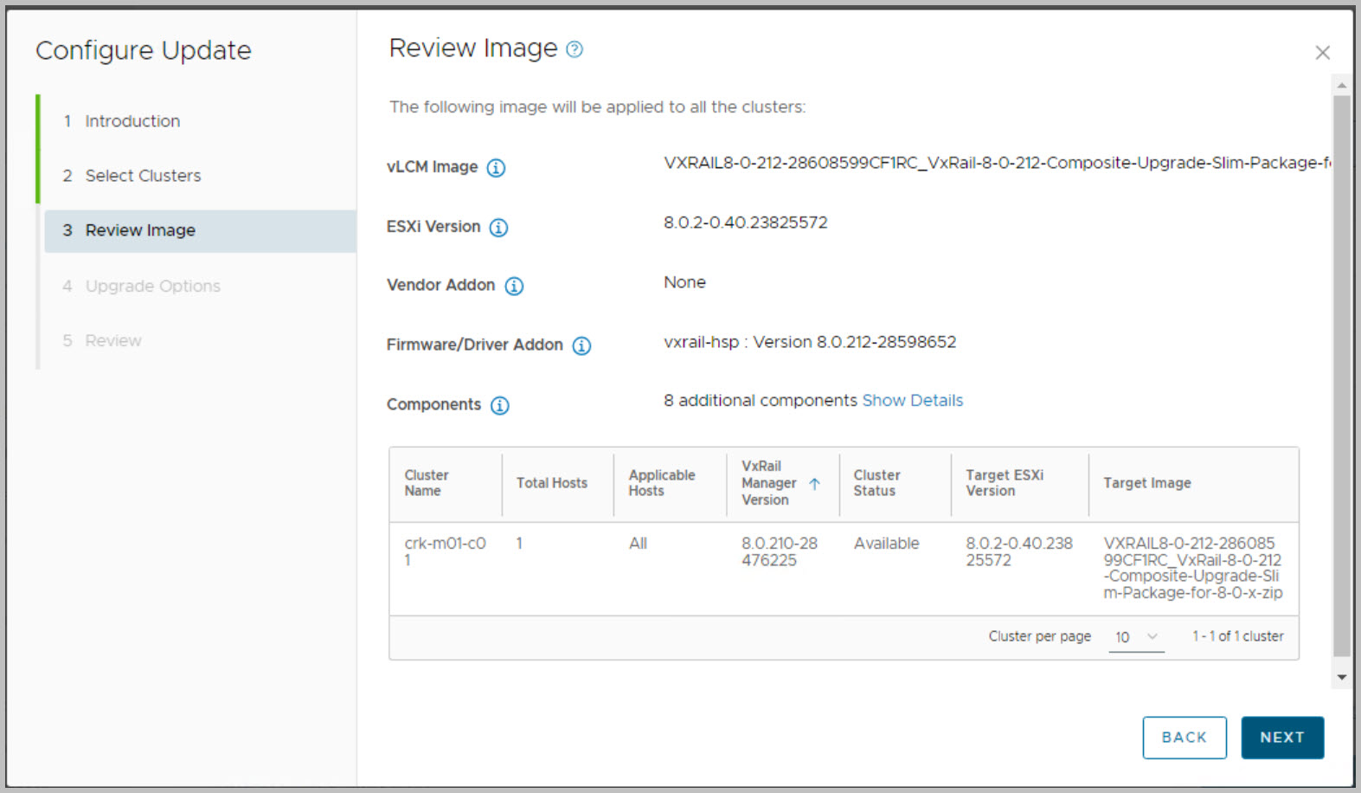Close the Configure Update dialog
This screenshot has width=1361, height=793.
coord(1322,53)
